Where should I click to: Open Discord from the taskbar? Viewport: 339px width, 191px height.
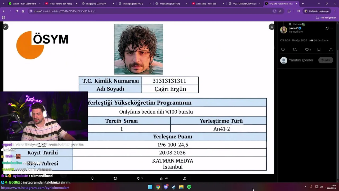(166, 187)
